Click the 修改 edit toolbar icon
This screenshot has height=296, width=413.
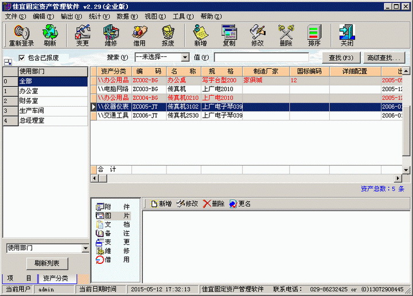(x=258, y=36)
